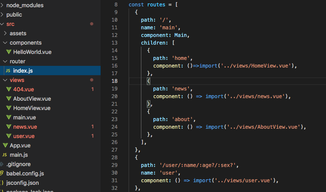
Task: Open App.vue file
Action: point(20,145)
